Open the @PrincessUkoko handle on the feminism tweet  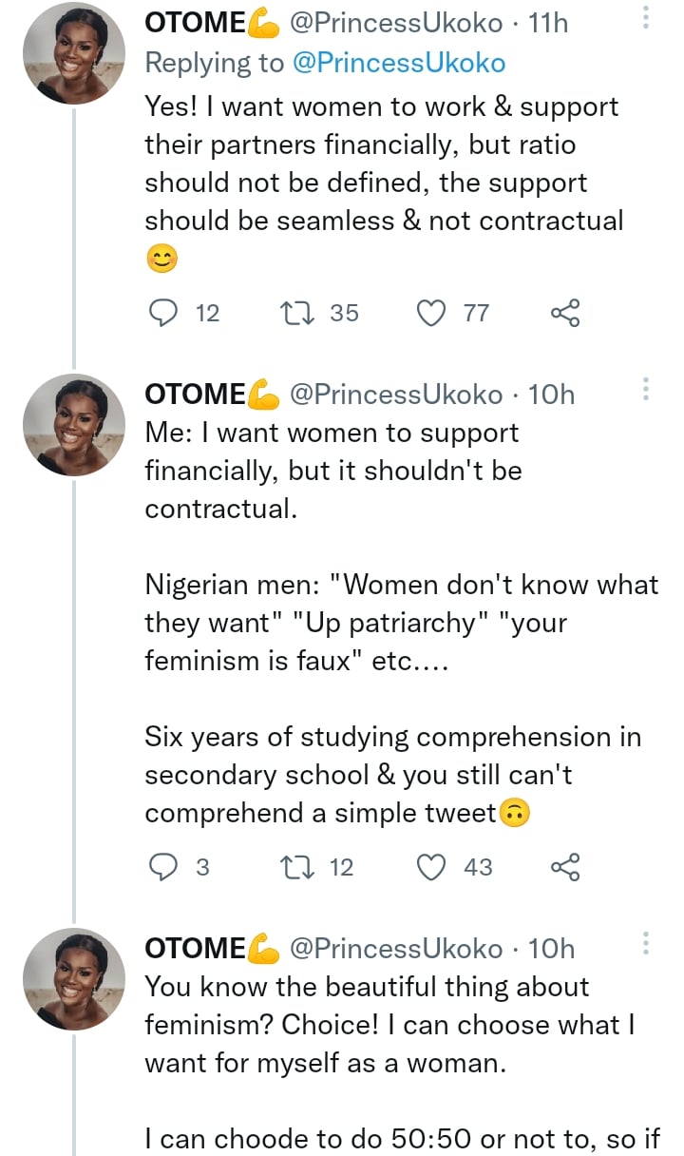[x=396, y=949]
